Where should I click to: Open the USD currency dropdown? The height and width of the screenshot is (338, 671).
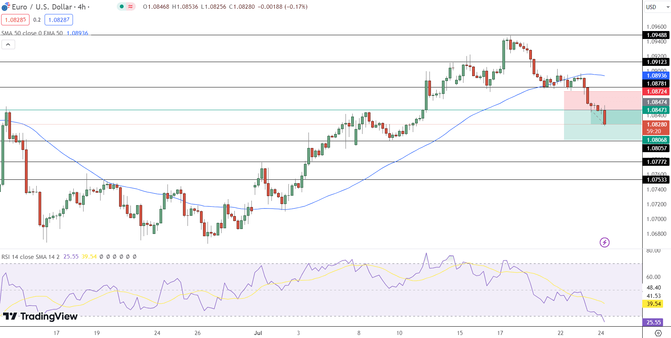[657, 7]
